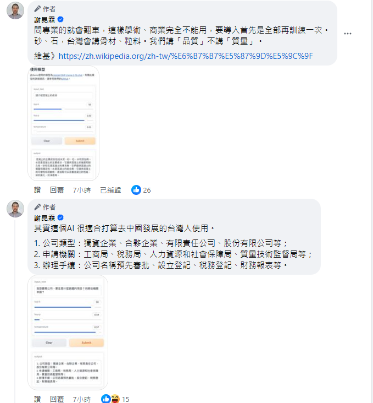Open the first comment's attached screenshot thumbnail
Image resolution: width=373 pixels, height=403 pixels.
click(x=63, y=123)
